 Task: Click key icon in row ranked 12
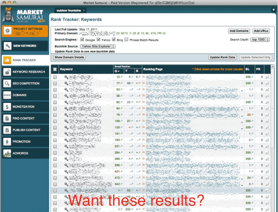66,77
